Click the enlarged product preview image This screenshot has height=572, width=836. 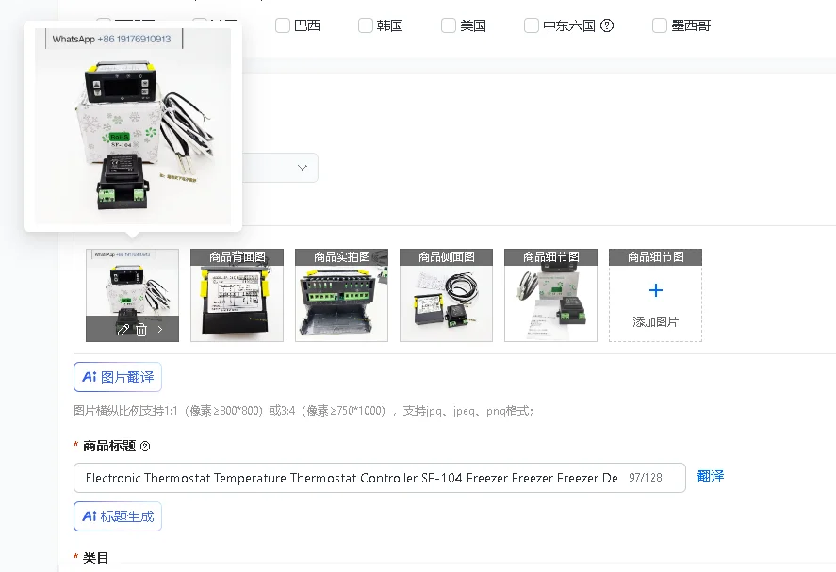pyautogui.click(x=133, y=126)
